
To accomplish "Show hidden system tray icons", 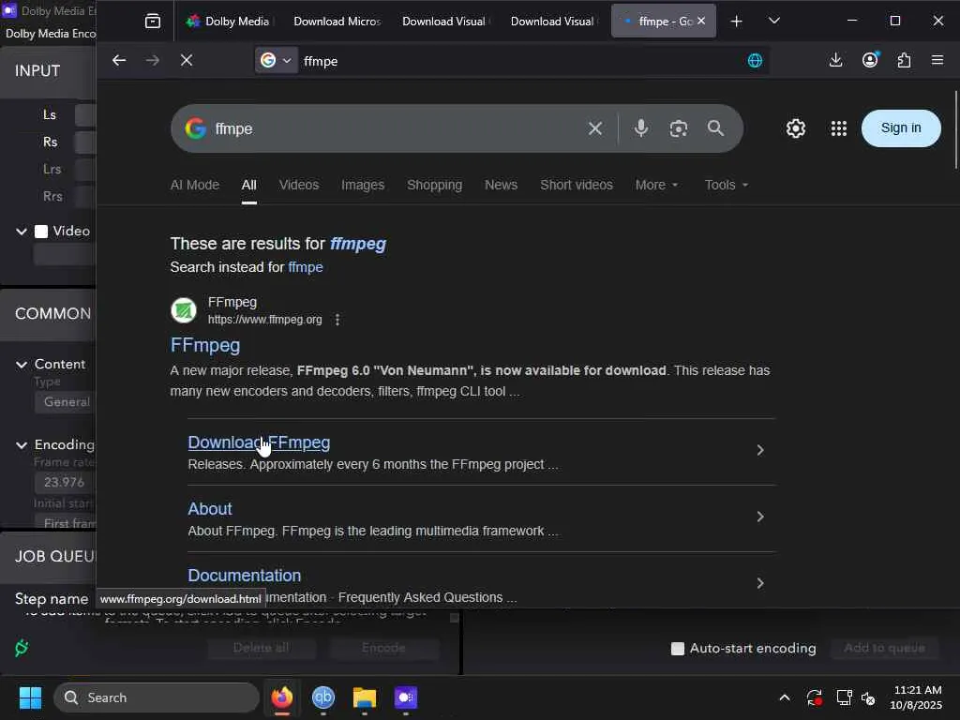I will click(x=785, y=697).
